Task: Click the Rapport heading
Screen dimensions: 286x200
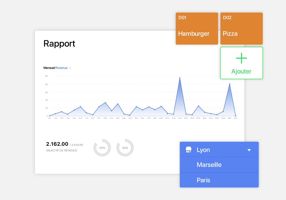Action: point(59,43)
